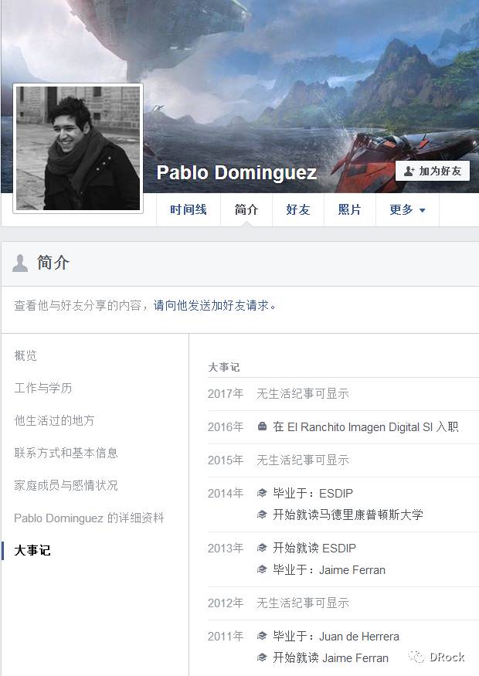479x676 pixels.
Task: Click the person icon beside 简介 heading
Action: coord(20,263)
